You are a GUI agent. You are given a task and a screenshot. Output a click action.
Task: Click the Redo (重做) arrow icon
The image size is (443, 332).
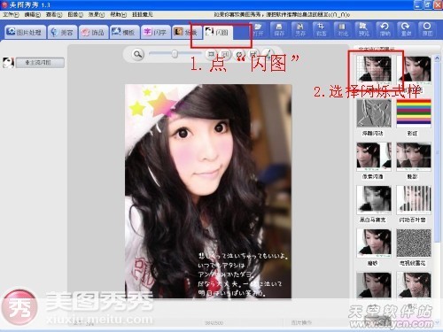[x=406, y=29]
